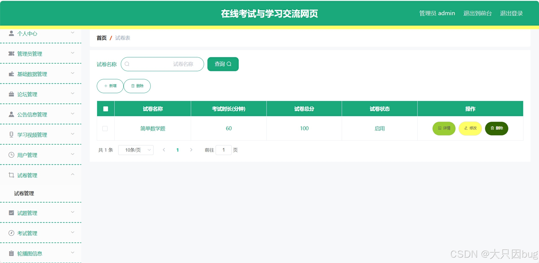The width and height of the screenshot is (539, 263).
Task: Click the 删除 batch delete button above table
Action: (137, 86)
